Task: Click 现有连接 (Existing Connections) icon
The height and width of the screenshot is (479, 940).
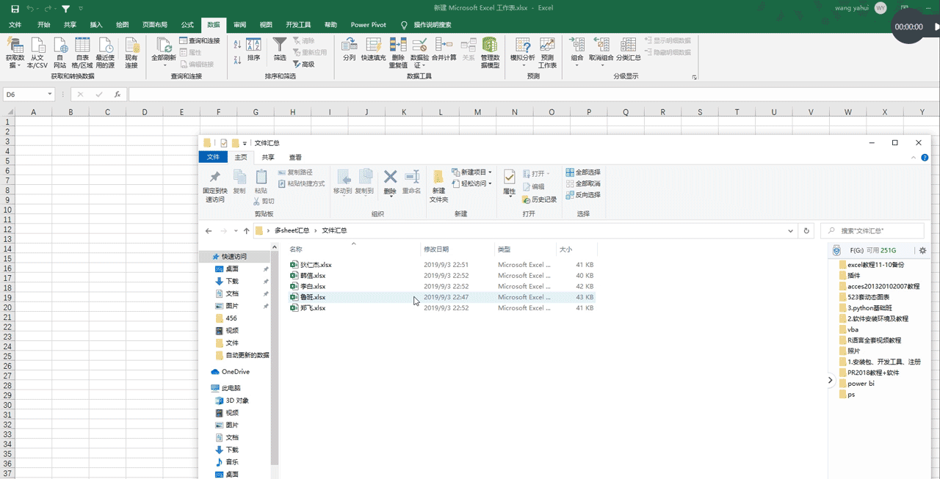Action: (131, 53)
